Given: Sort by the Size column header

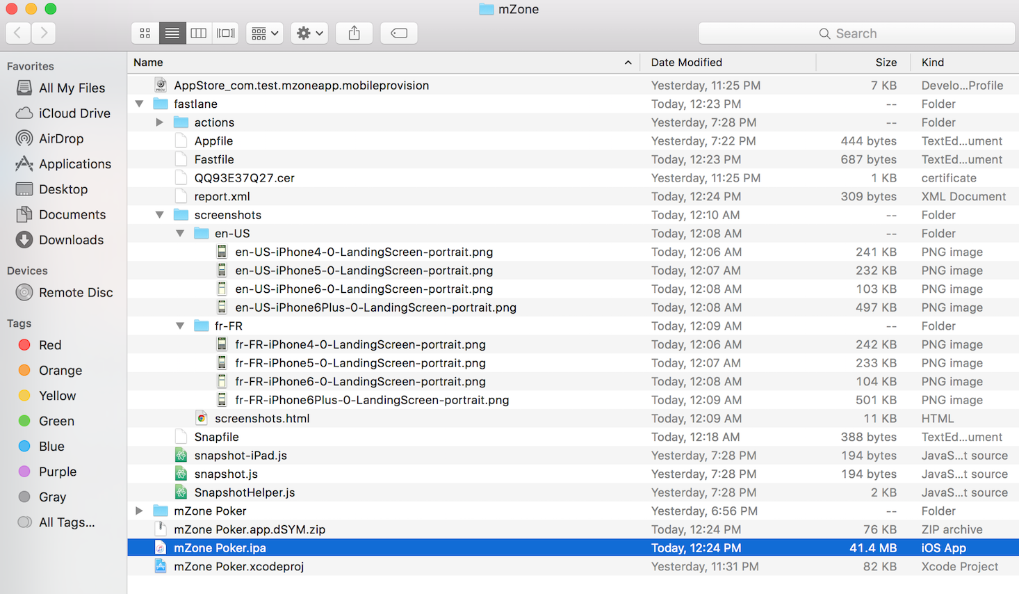Looking at the screenshot, I should [x=886, y=63].
